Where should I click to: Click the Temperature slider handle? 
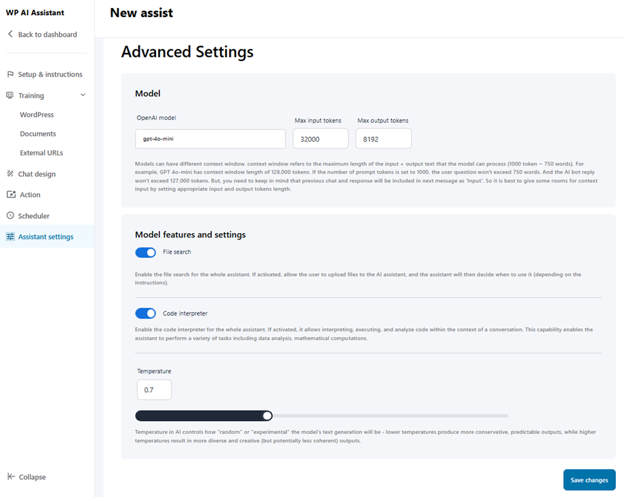tap(267, 416)
